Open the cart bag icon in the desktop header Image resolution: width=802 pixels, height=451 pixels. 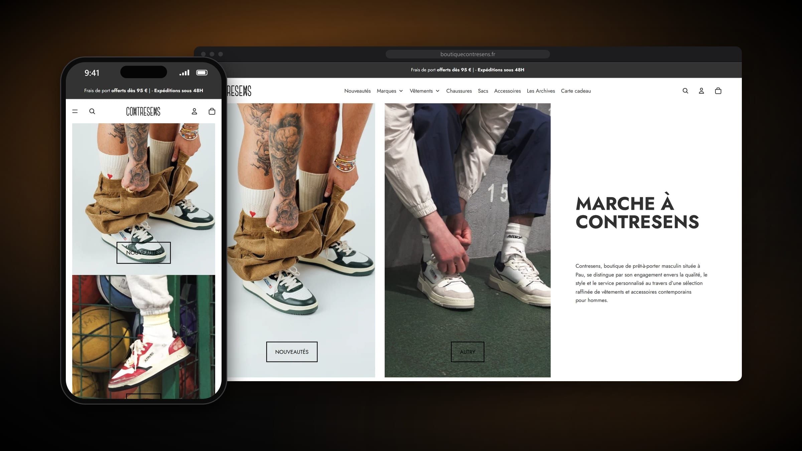pos(718,91)
